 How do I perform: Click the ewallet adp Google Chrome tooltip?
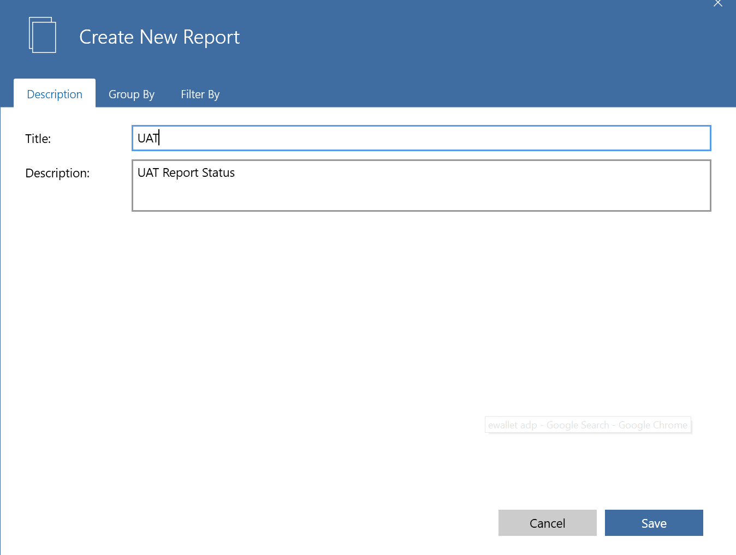[587, 425]
